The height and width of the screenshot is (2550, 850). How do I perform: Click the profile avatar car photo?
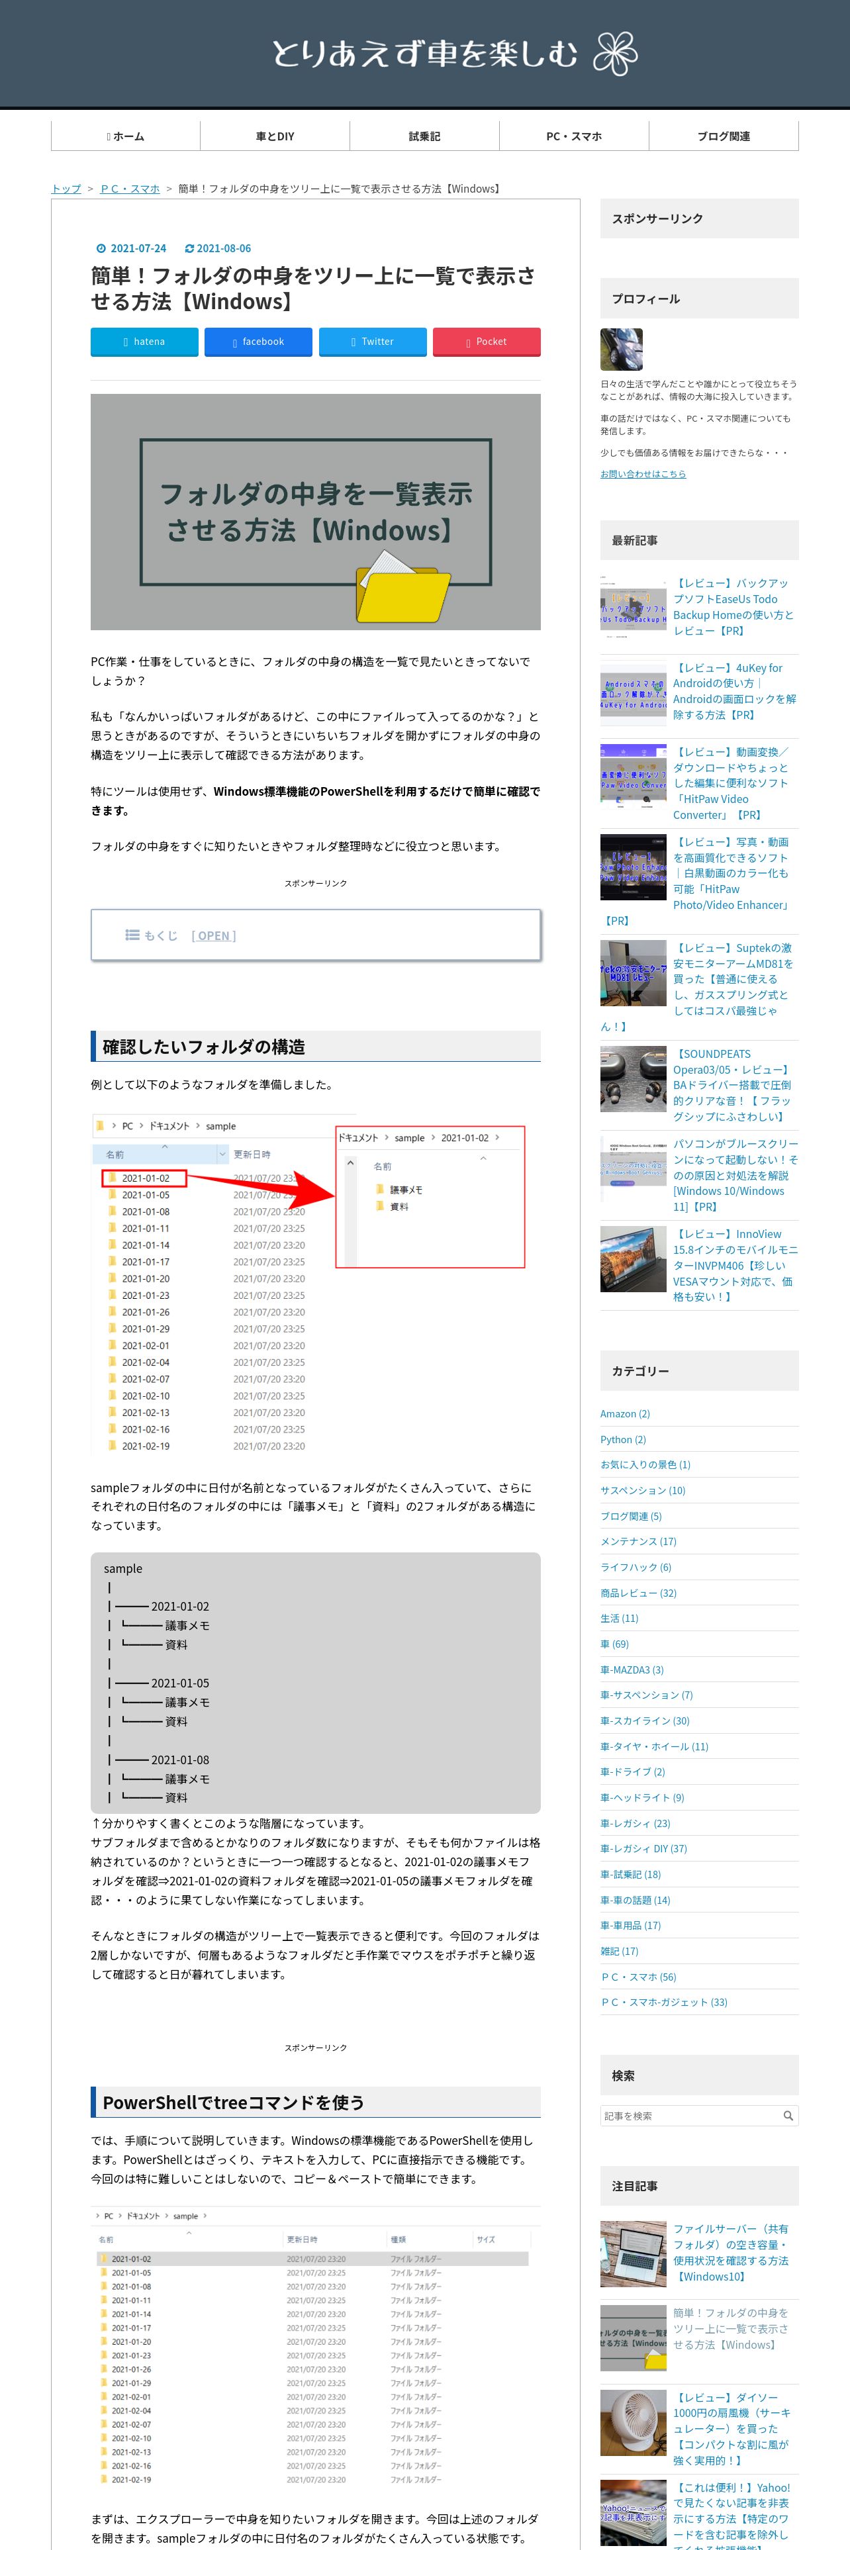[x=622, y=350]
